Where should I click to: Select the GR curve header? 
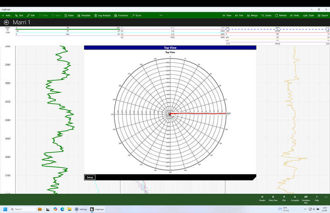point(68,28)
